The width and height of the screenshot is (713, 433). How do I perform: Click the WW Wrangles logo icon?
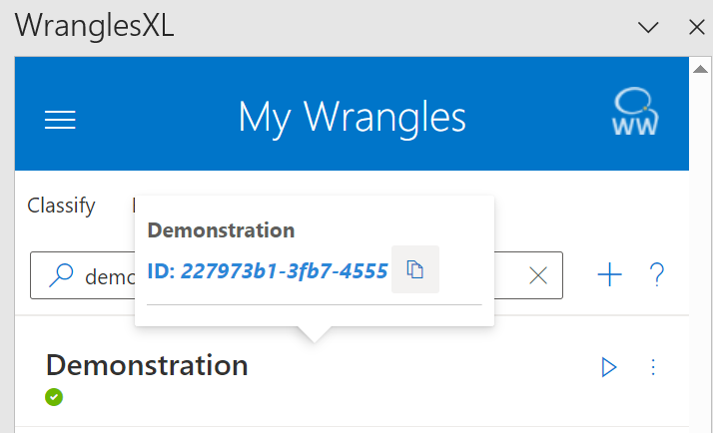(x=635, y=113)
